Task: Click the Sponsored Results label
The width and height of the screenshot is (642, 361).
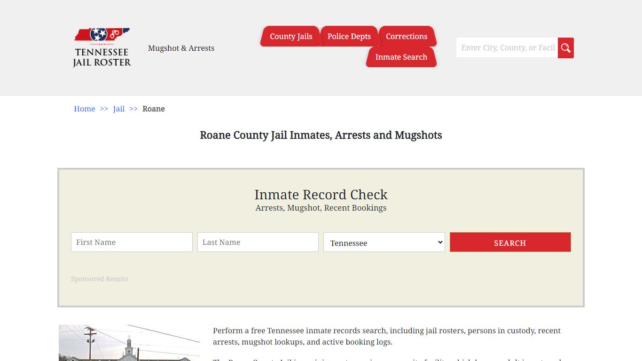Action: coord(100,279)
